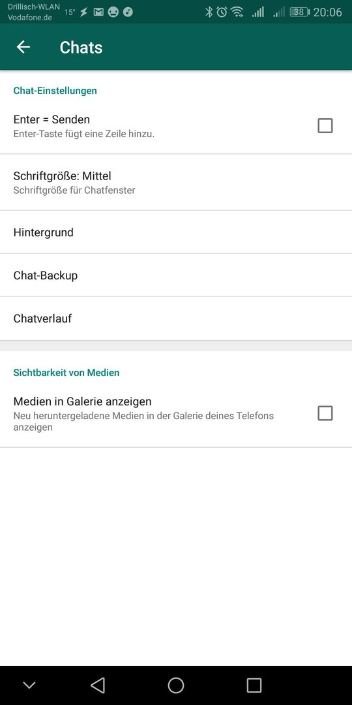Screen dimensions: 352x705
Task: Tap the mail notification icon
Action: (x=98, y=12)
